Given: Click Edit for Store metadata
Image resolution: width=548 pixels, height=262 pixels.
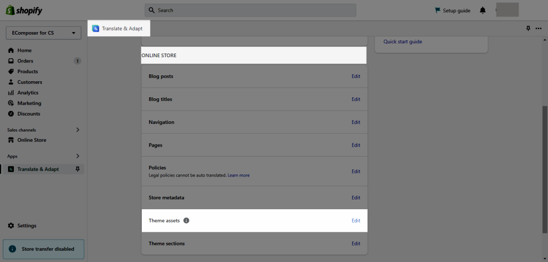Looking at the screenshot, I should (x=356, y=198).
